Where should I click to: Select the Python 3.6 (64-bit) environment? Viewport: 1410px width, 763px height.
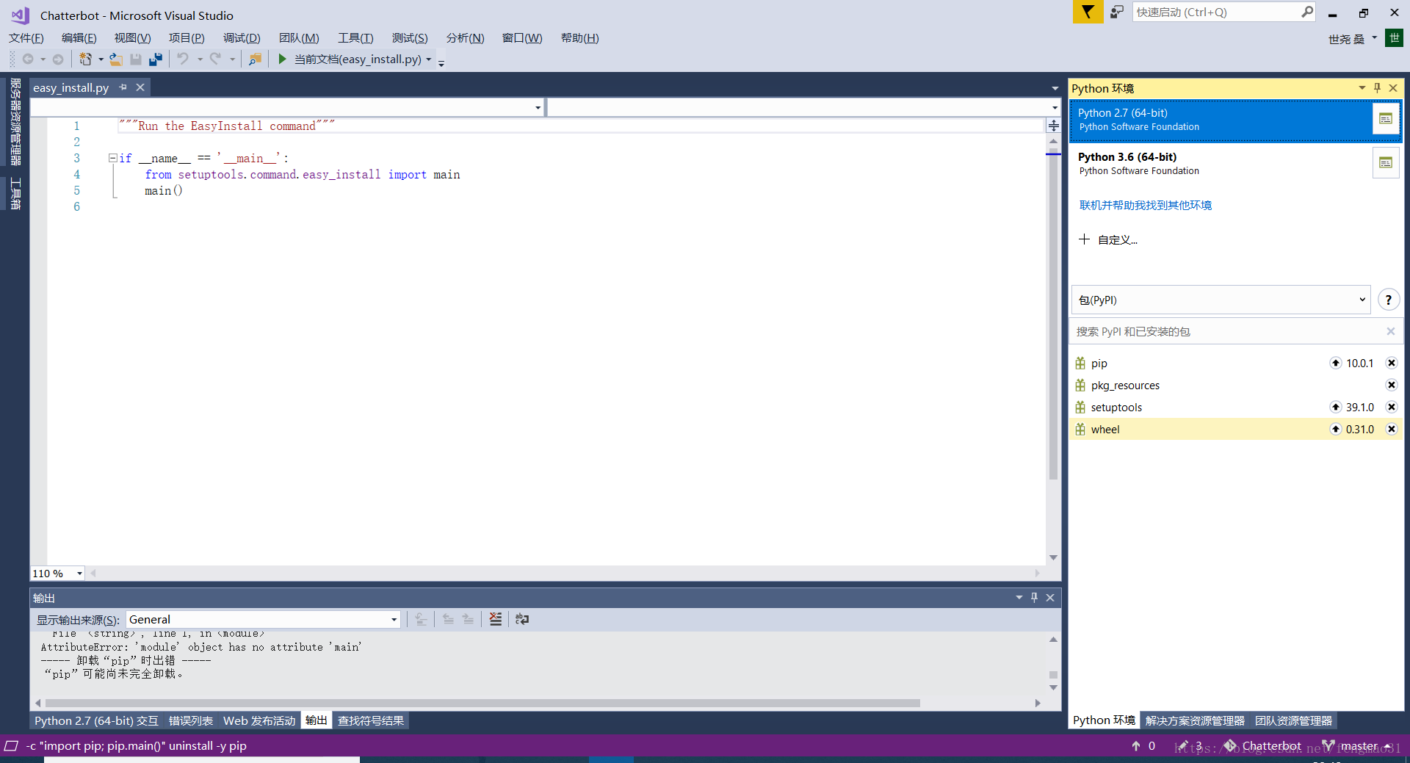pos(1221,163)
